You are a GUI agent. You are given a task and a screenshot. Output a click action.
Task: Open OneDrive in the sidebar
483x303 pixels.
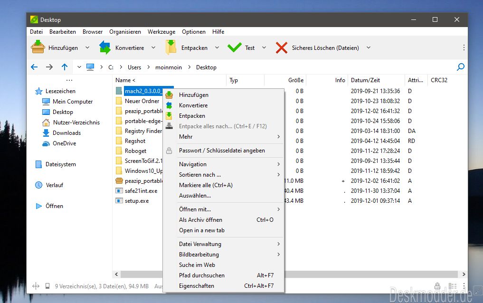point(59,143)
